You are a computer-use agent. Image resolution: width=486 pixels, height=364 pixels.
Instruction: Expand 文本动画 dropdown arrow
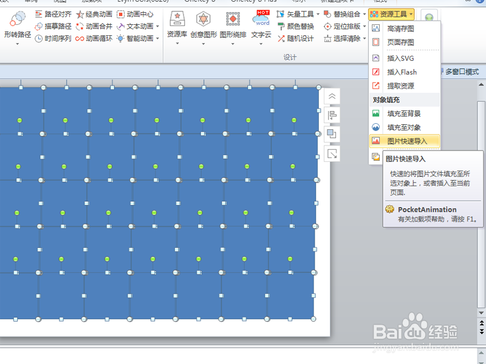[x=157, y=26]
